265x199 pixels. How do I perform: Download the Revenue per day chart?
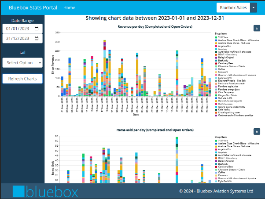coord(257,28)
